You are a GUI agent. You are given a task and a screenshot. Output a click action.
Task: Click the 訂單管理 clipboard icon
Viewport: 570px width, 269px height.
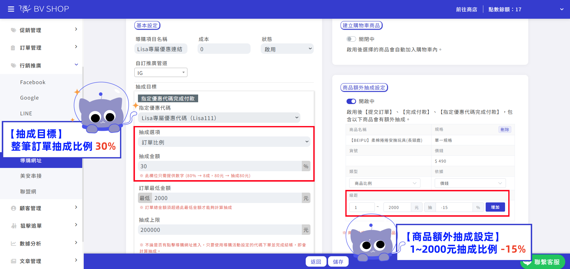click(x=13, y=48)
